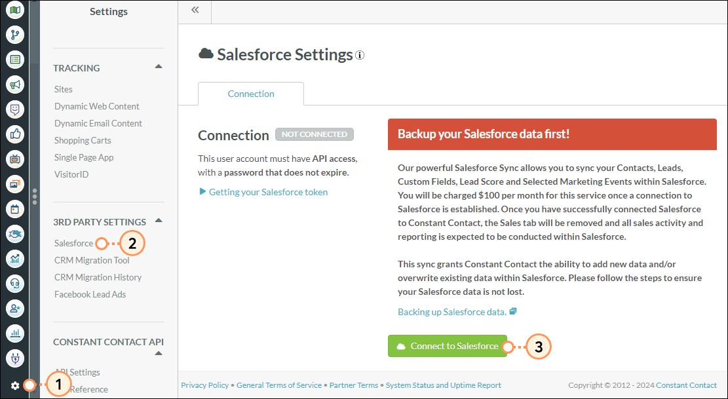Open the television media icon

tap(15, 159)
